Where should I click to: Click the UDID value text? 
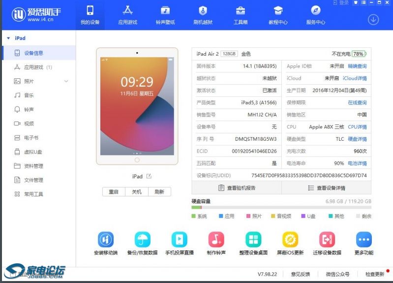tap(309, 175)
